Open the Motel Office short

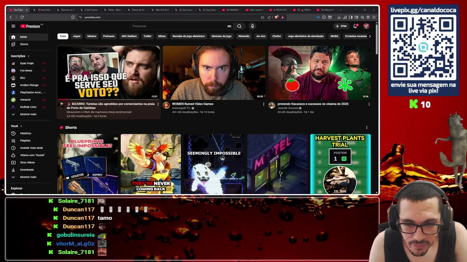pyautogui.click(x=277, y=164)
